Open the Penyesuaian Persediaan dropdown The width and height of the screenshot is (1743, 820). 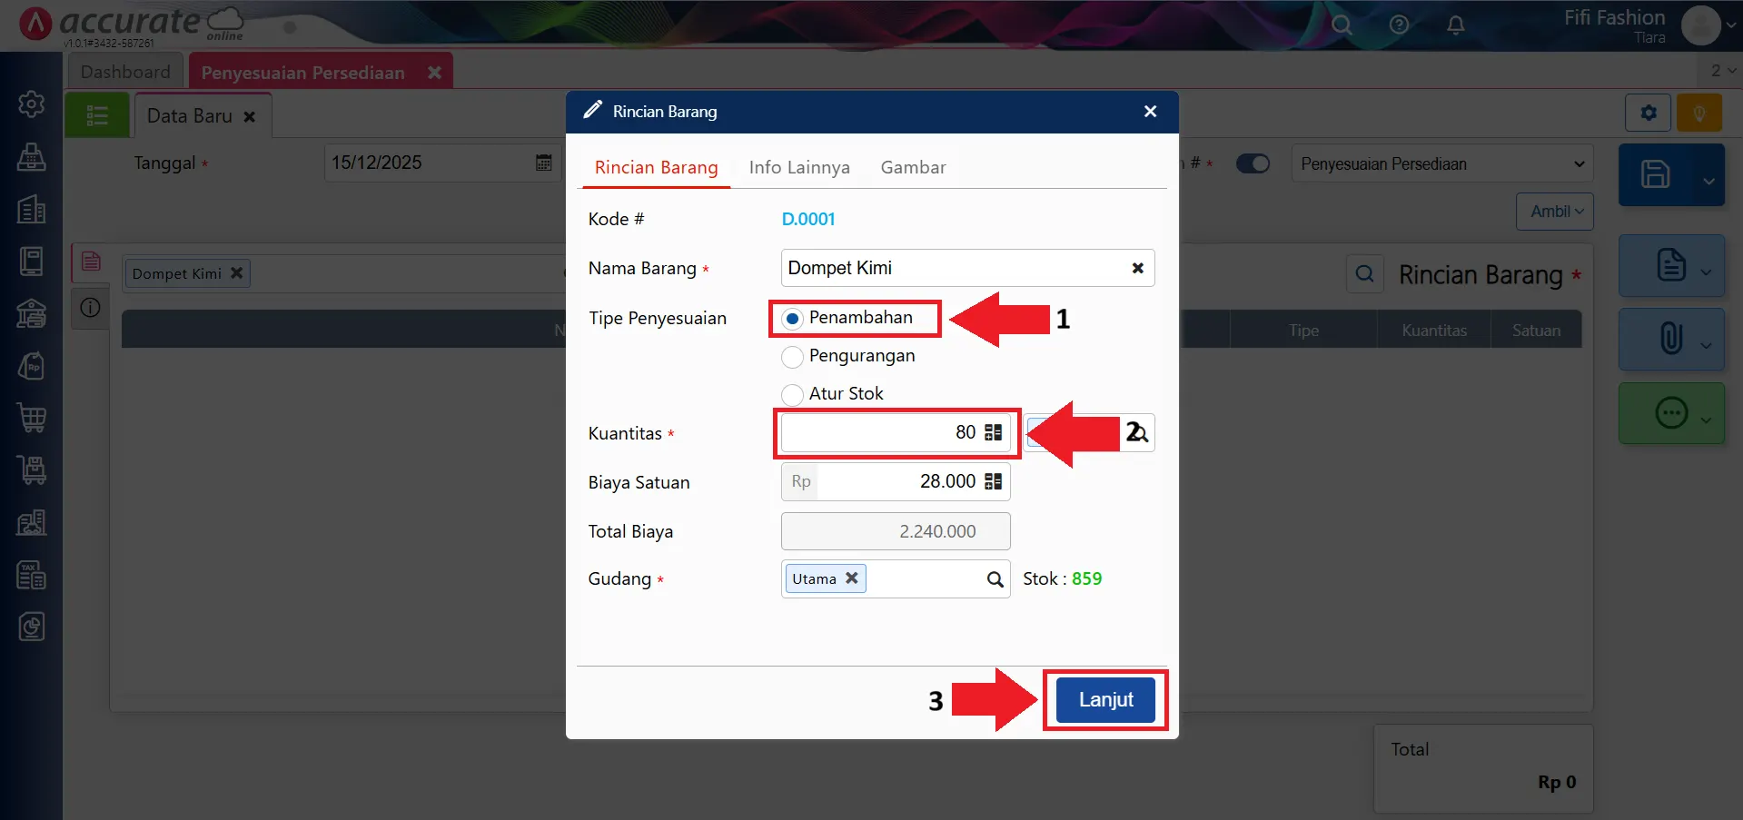[x=1442, y=164]
